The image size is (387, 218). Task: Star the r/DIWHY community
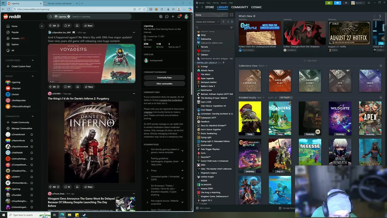[31, 177]
